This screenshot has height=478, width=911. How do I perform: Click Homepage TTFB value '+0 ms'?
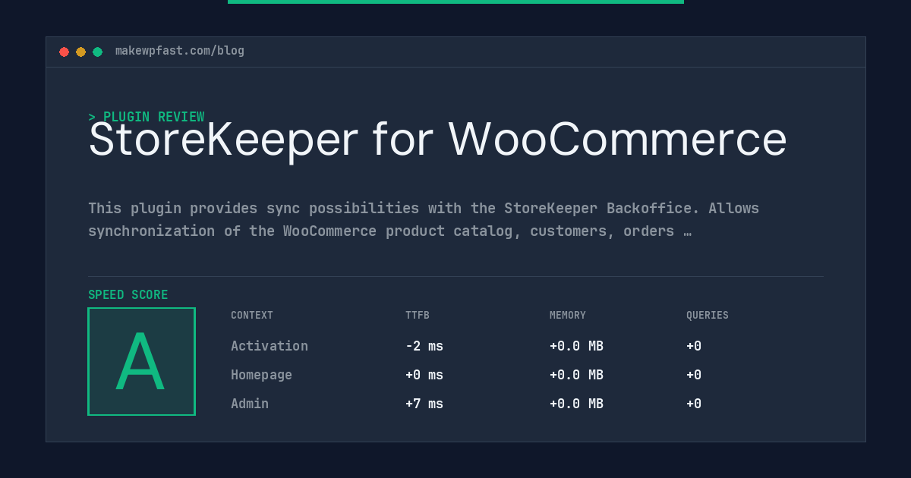point(424,375)
